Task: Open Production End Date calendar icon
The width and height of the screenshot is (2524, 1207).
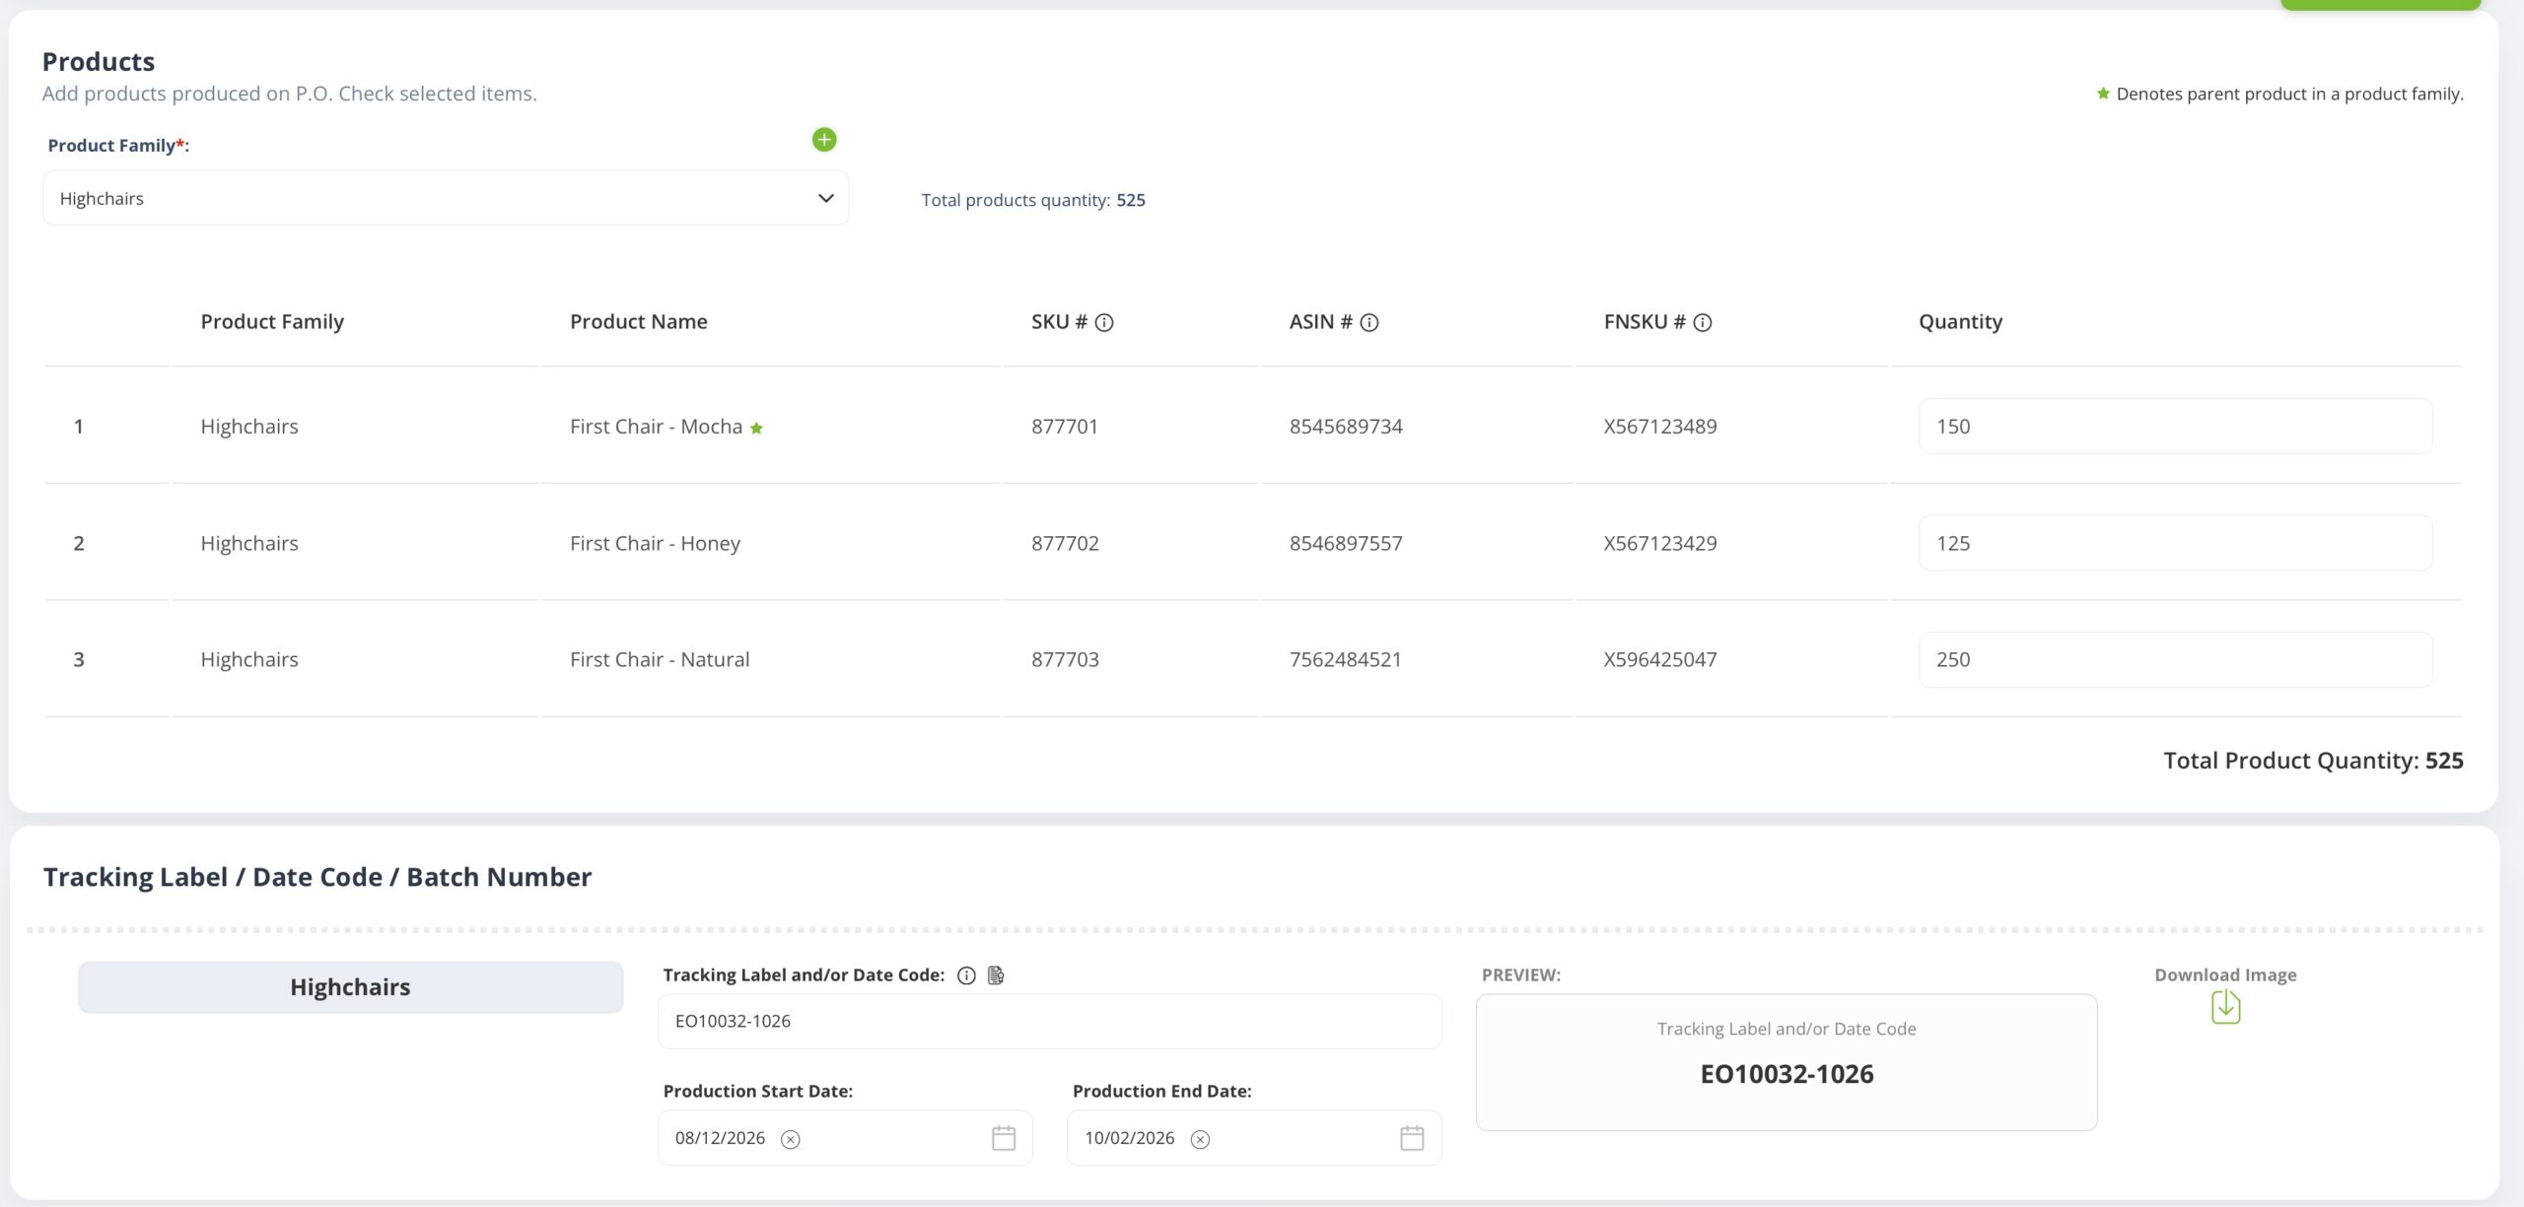Action: click(x=1412, y=1138)
